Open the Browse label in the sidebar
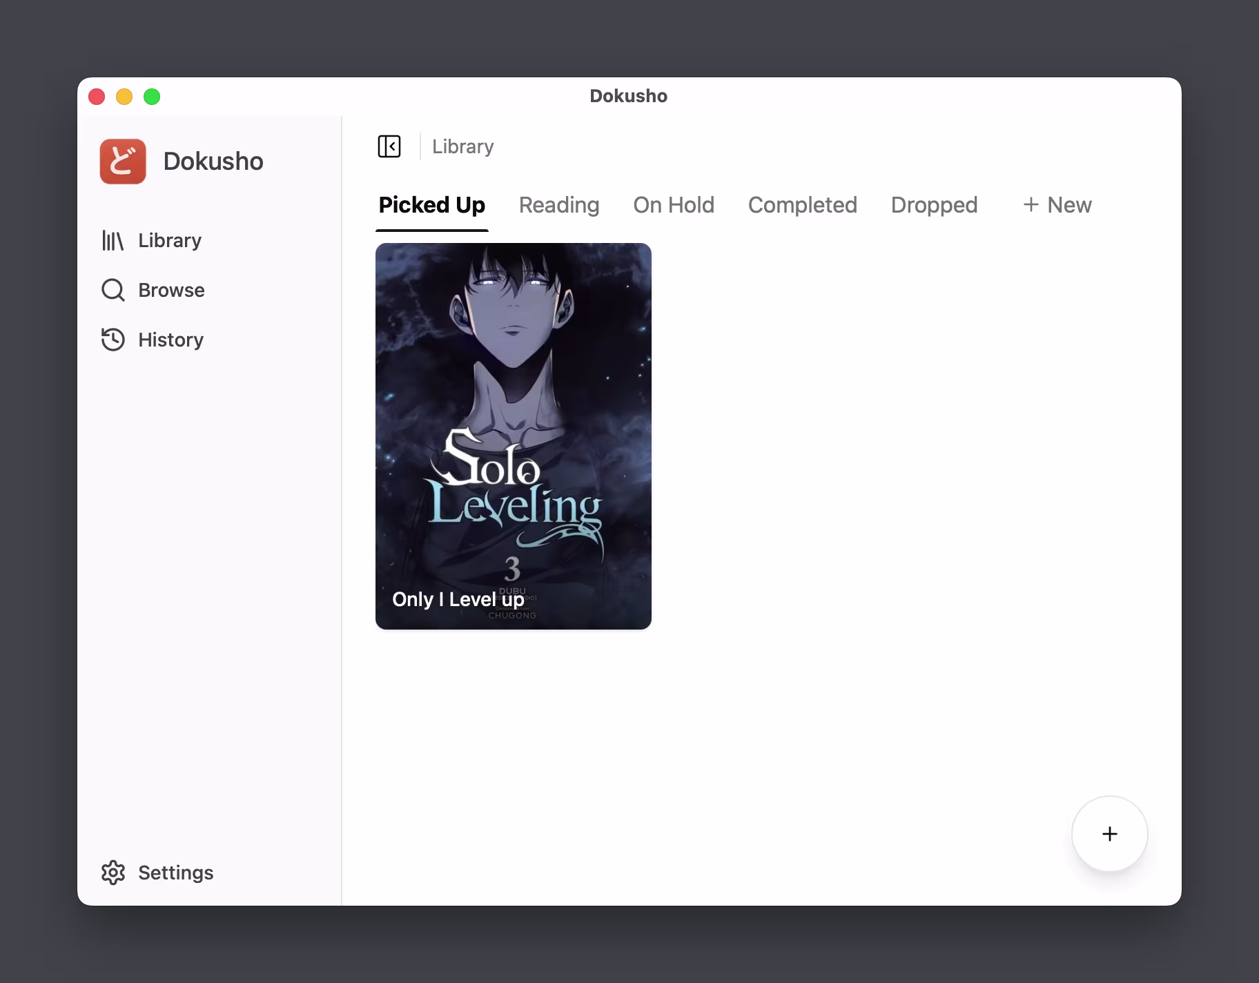Image resolution: width=1259 pixels, height=983 pixels. [x=171, y=290]
